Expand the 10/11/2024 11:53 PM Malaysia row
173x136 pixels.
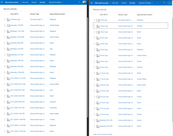(x=4, y=78)
